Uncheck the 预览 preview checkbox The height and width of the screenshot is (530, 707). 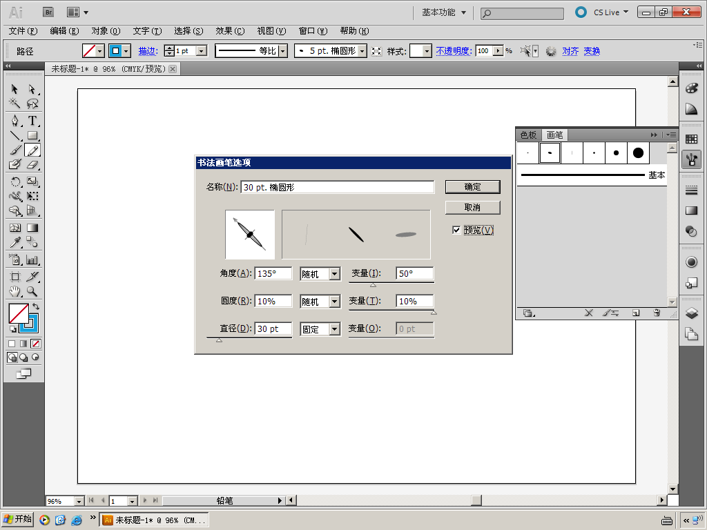coord(456,230)
